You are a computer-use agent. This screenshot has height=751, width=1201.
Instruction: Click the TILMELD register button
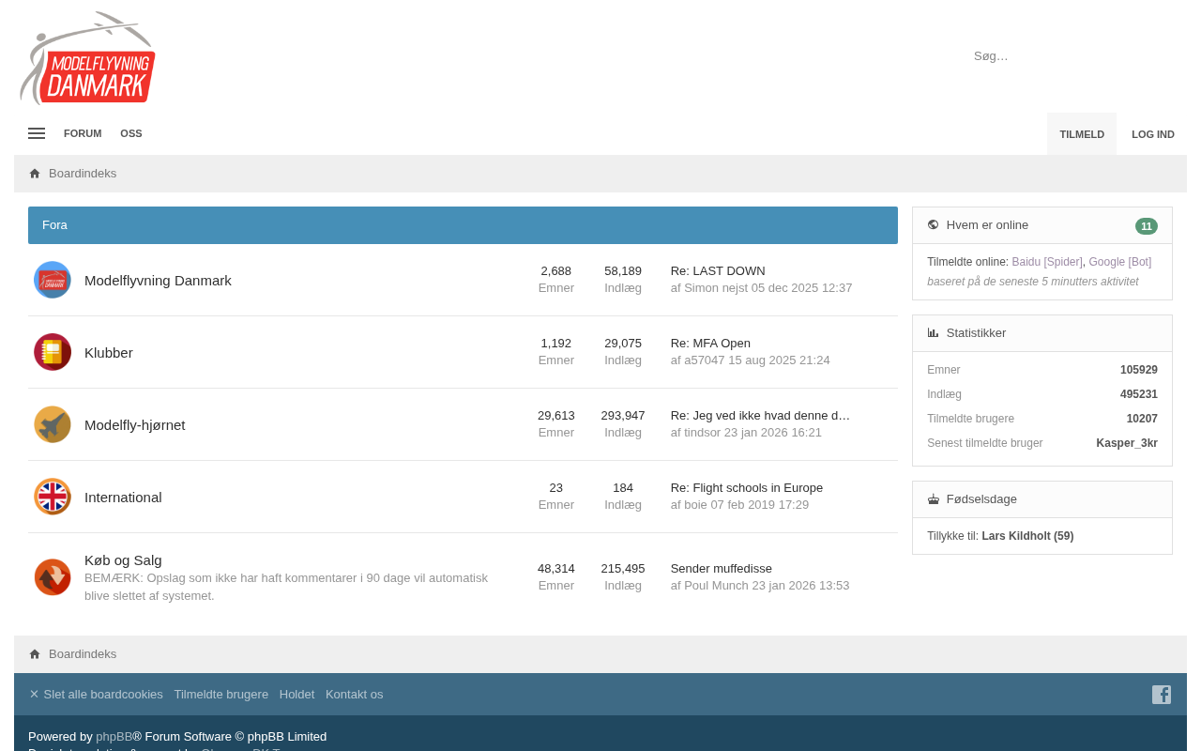1082,134
